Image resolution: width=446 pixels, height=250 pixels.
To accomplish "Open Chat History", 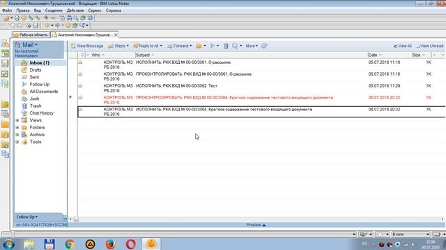I will pyautogui.click(x=42, y=112).
